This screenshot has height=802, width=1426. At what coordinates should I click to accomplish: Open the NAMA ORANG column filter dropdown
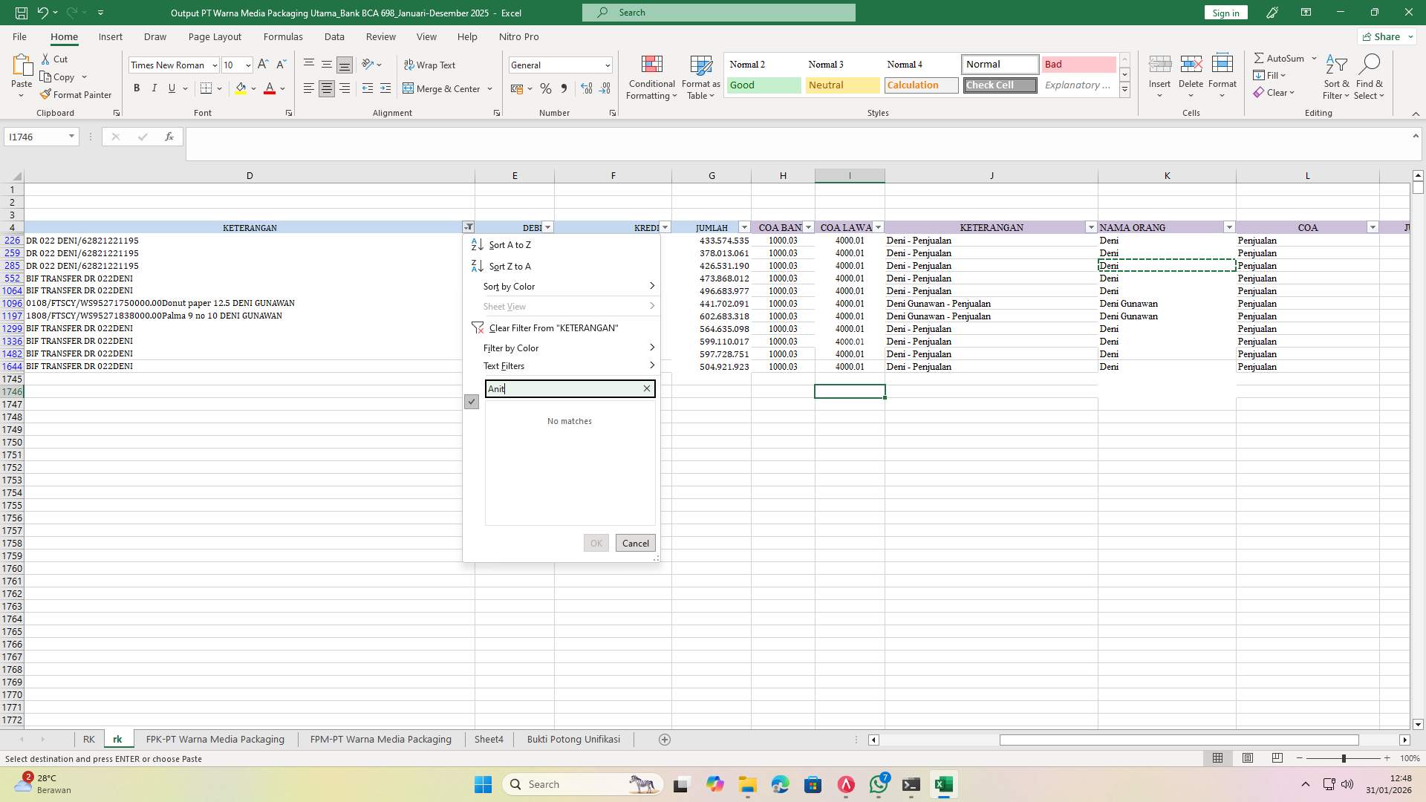(x=1229, y=227)
